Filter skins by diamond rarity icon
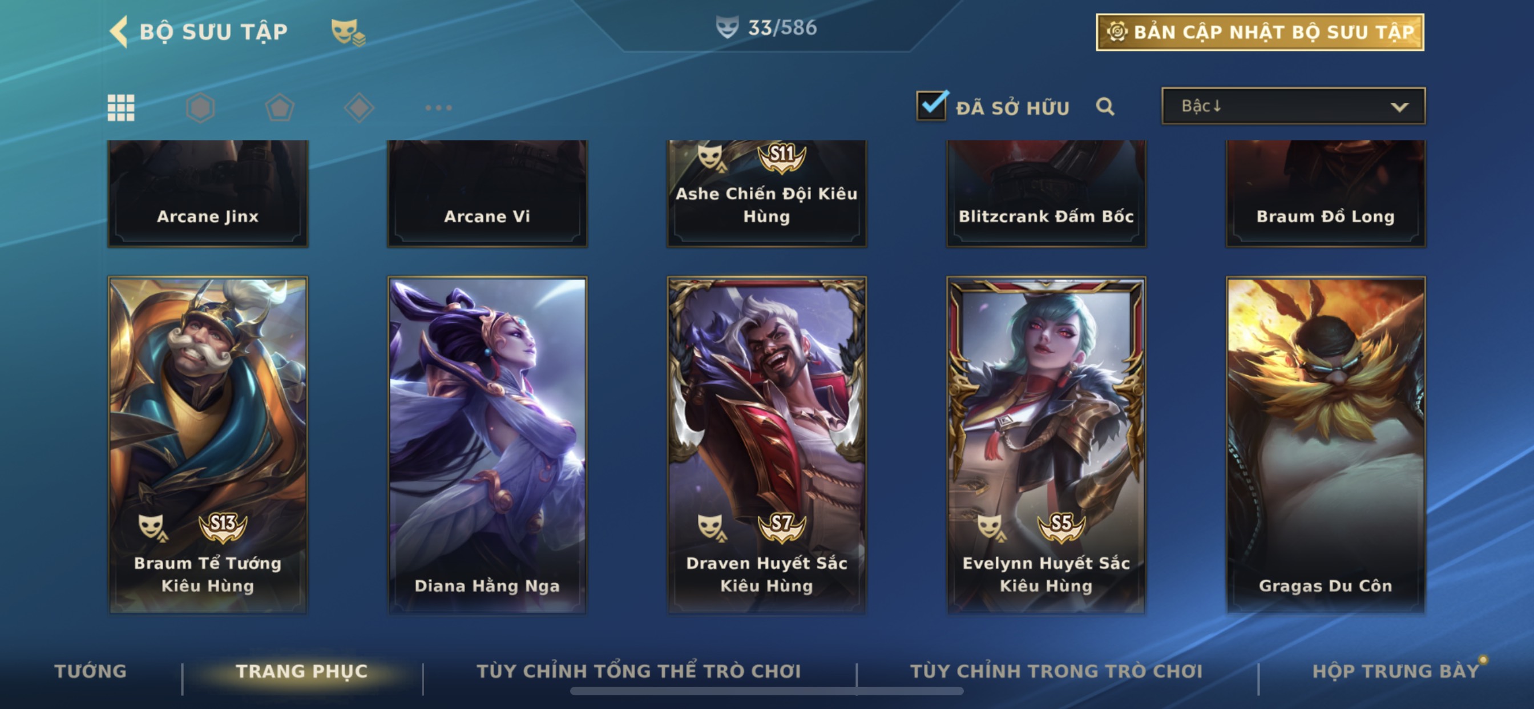 pos(359,108)
